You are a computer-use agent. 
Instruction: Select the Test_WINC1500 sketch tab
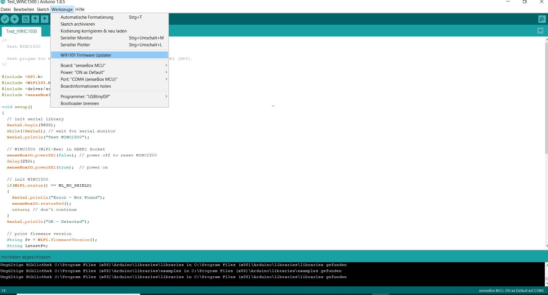pos(22,31)
